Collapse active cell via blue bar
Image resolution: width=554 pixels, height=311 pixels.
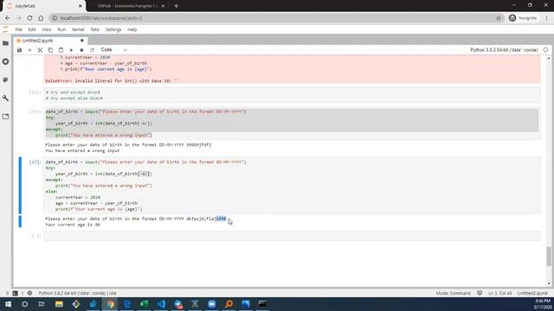(20, 185)
